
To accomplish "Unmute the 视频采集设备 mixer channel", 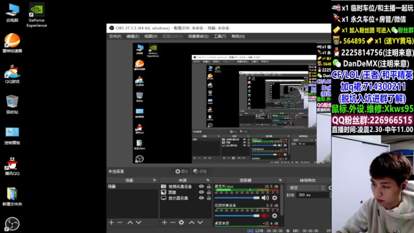I will pyautogui.click(x=265, y=216).
